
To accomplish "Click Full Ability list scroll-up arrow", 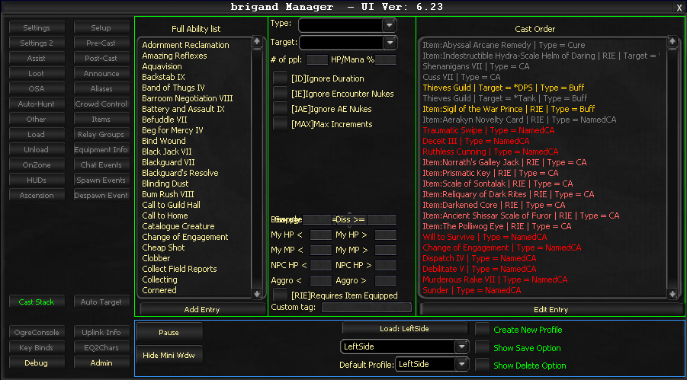I will (x=257, y=42).
